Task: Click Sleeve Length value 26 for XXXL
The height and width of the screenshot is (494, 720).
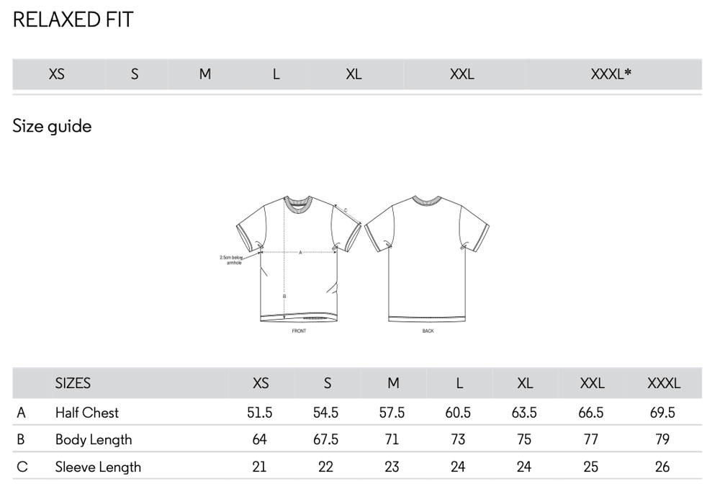Action: pos(662,467)
